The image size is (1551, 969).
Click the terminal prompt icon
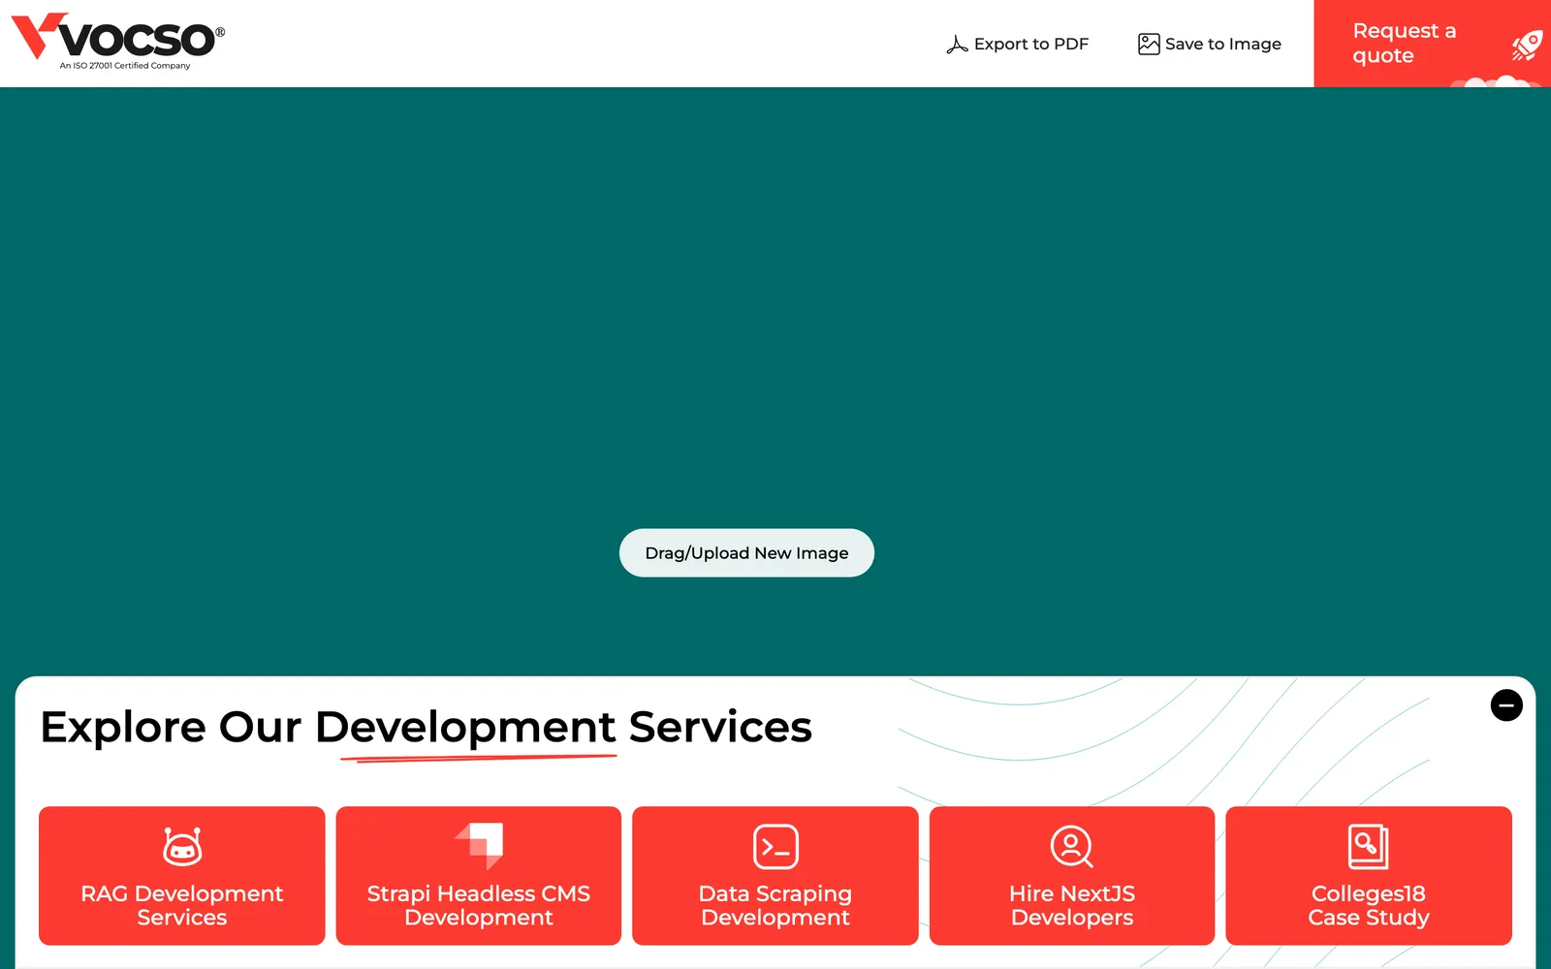click(x=775, y=847)
